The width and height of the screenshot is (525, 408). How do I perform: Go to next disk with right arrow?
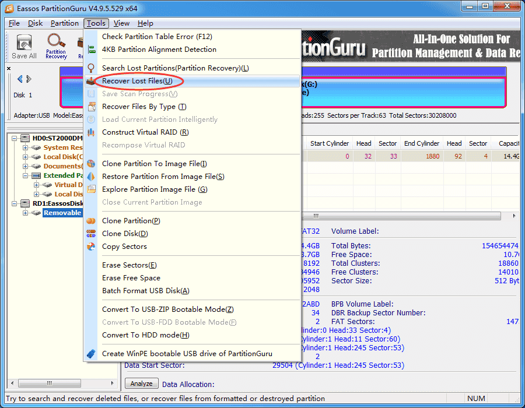(28, 79)
